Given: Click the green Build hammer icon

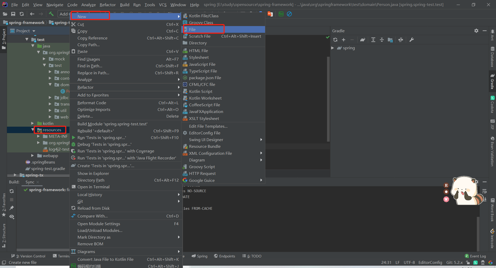Looking at the screenshot, I should point(51,14).
